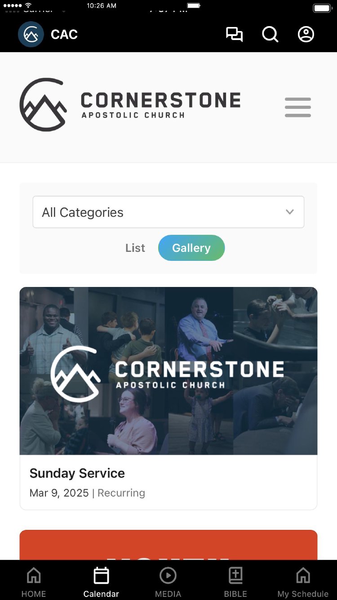Image resolution: width=337 pixels, height=600 pixels.
Task: Open the chat messages icon
Action: [x=234, y=34]
